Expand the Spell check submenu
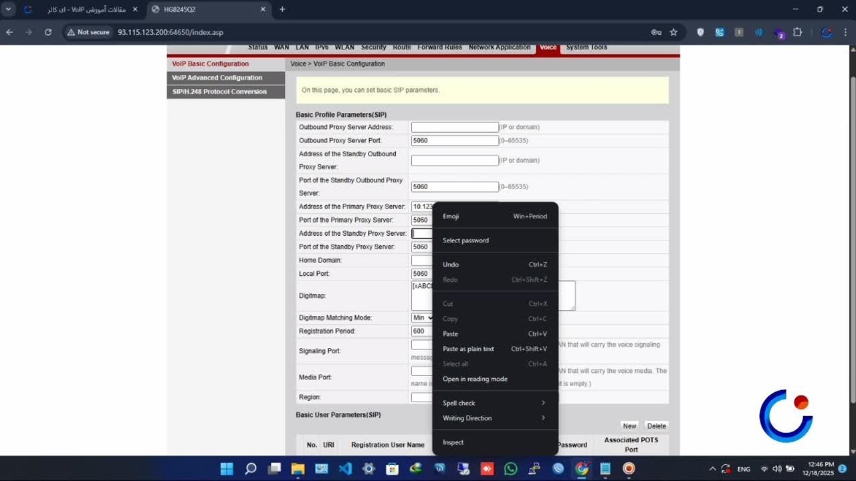Image resolution: width=856 pixels, height=481 pixels. pyautogui.click(x=494, y=403)
